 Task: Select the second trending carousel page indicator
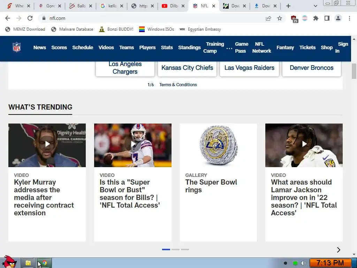(176, 250)
